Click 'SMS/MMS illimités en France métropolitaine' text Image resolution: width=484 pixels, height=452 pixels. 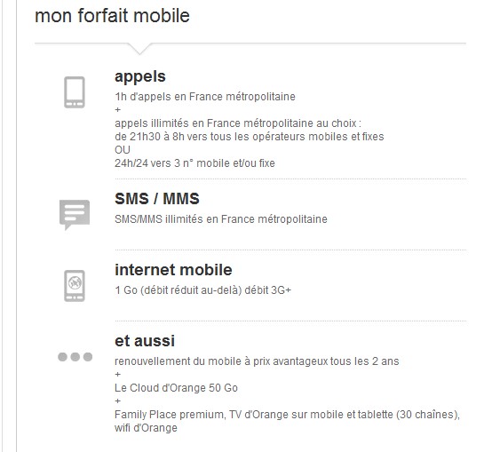coord(221,219)
